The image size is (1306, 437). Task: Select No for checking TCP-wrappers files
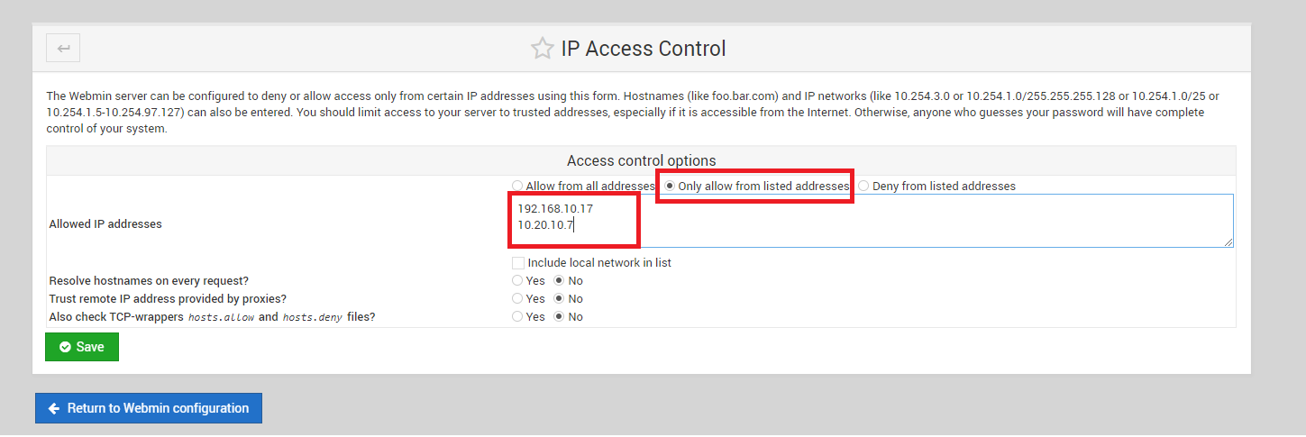(559, 317)
